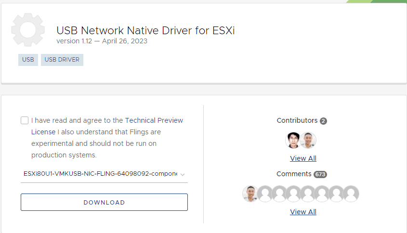
Task: Open the first commenter's photo avatar
Action: point(250,194)
